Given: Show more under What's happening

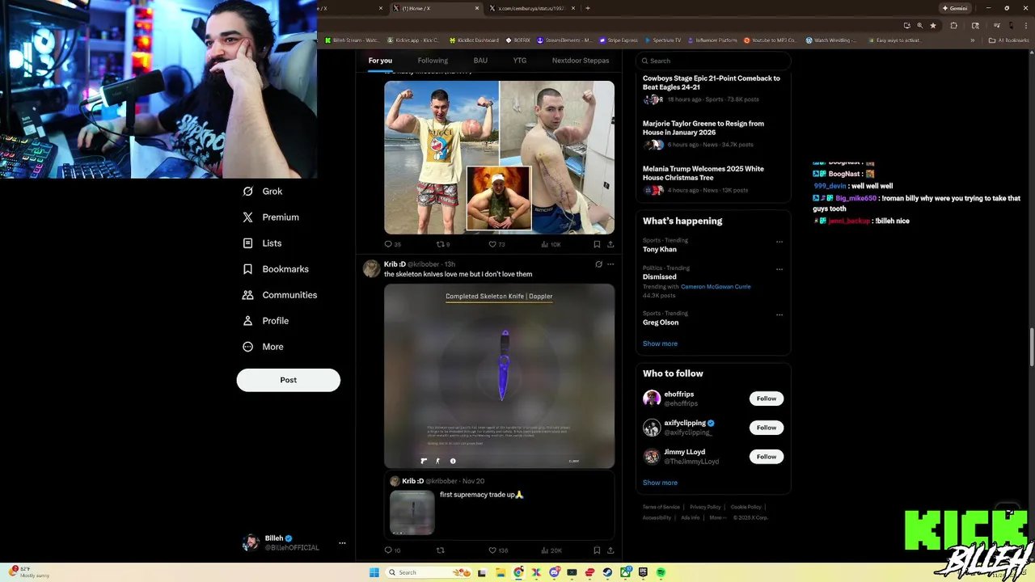Looking at the screenshot, I should (x=660, y=344).
